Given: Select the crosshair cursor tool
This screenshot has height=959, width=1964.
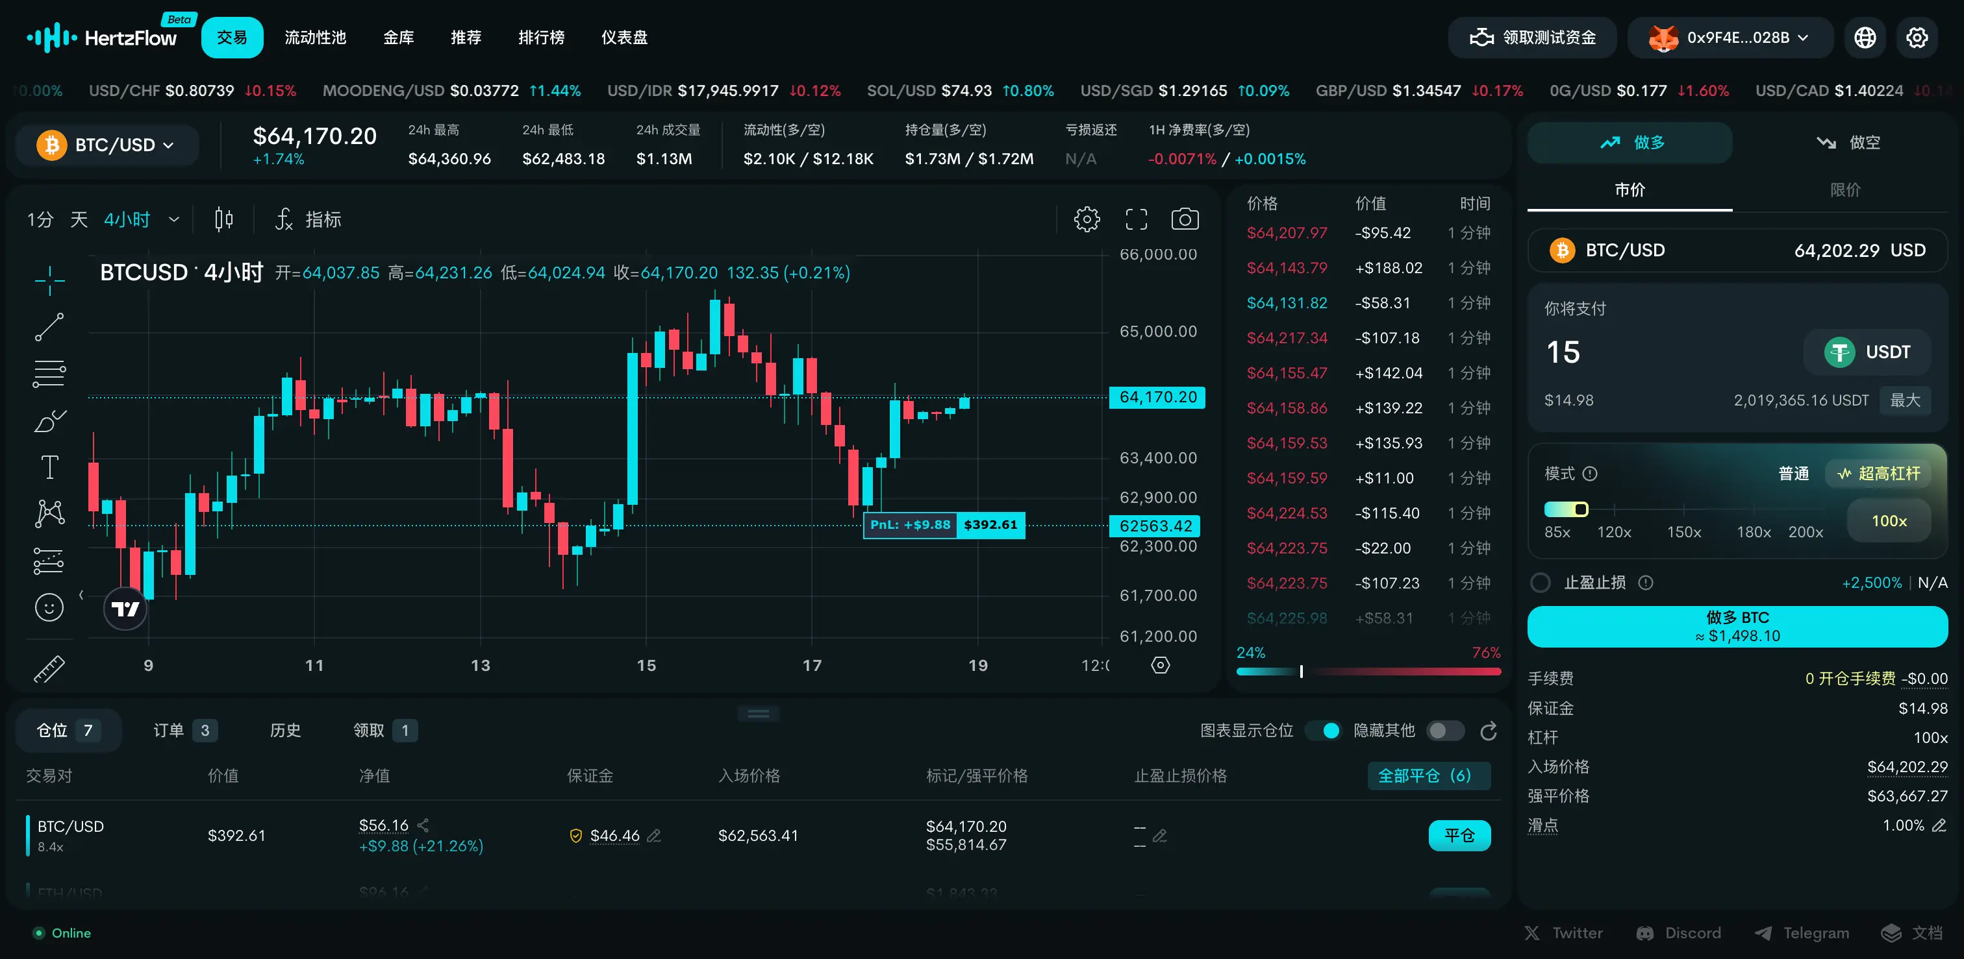Looking at the screenshot, I should pos(49,280).
